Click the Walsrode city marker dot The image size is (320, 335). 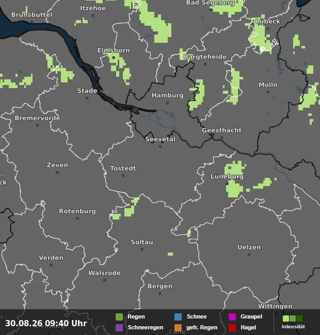click(105, 280)
